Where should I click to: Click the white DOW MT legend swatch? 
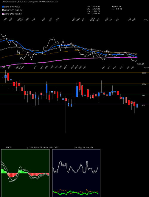[3, 10]
